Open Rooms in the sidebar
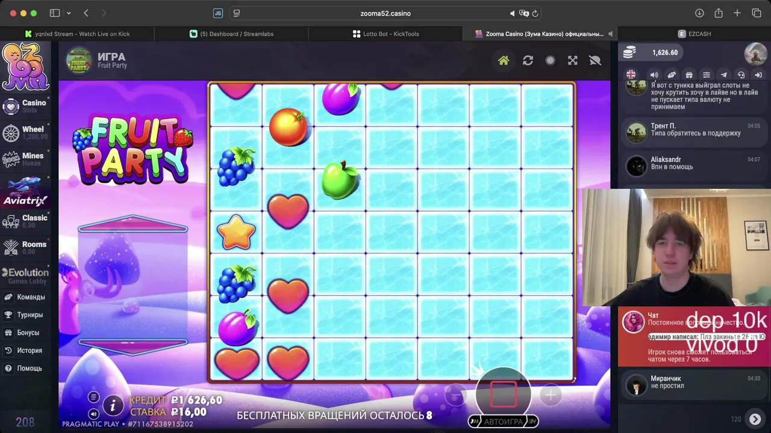Image resolution: width=771 pixels, height=433 pixels. (x=25, y=247)
